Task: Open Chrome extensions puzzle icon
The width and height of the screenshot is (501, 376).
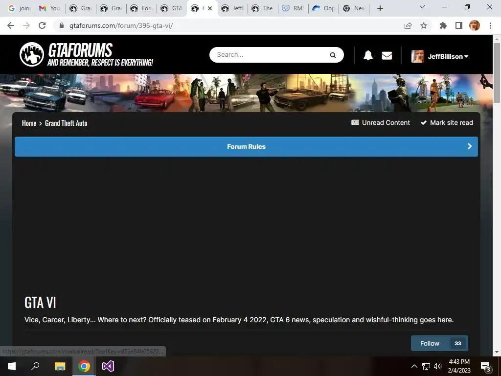Action: pos(443,25)
